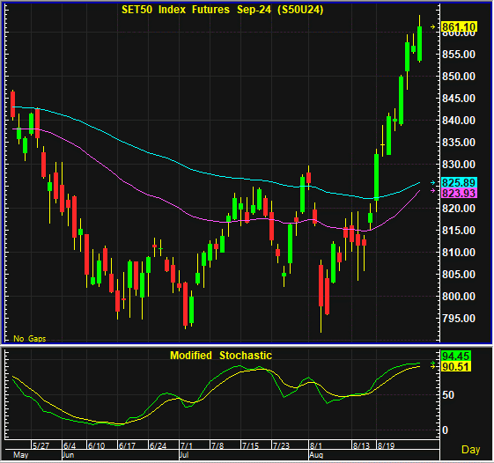Select the magenta 823.93 moving average label
Viewport: 494px width, 463px height.
[x=460, y=193]
